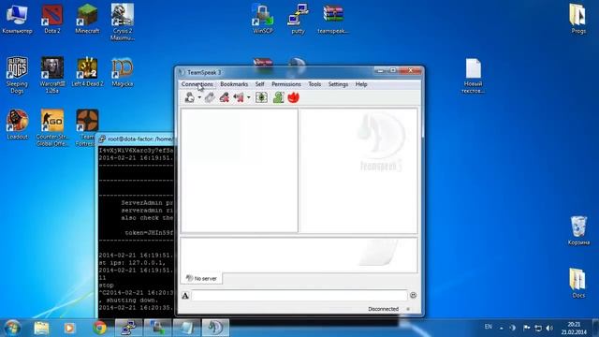This screenshot has height=337, width=599.
Task: Open the emoticon smiley picker
Action: pyautogui.click(x=413, y=295)
